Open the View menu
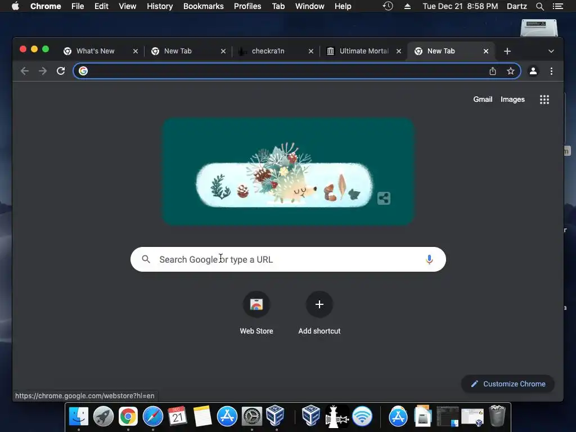The image size is (576, 432). click(128, 6)
